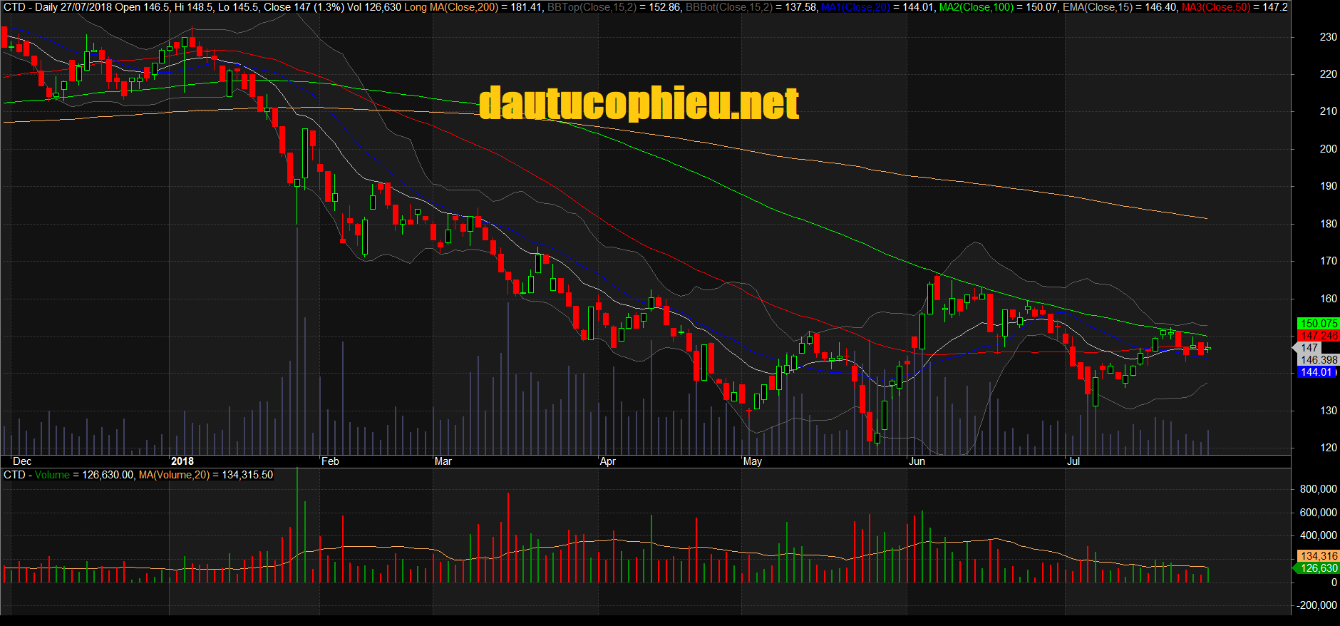This screenshot has width=1340, height=626.
Task: Click the '2018' year label on the date axis
Action: 182,461
